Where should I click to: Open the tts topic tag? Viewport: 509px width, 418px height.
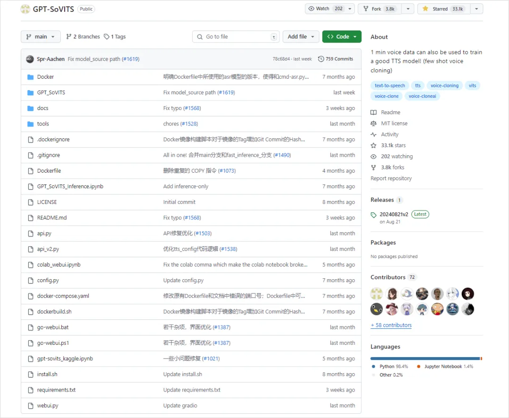pos(418,85)
